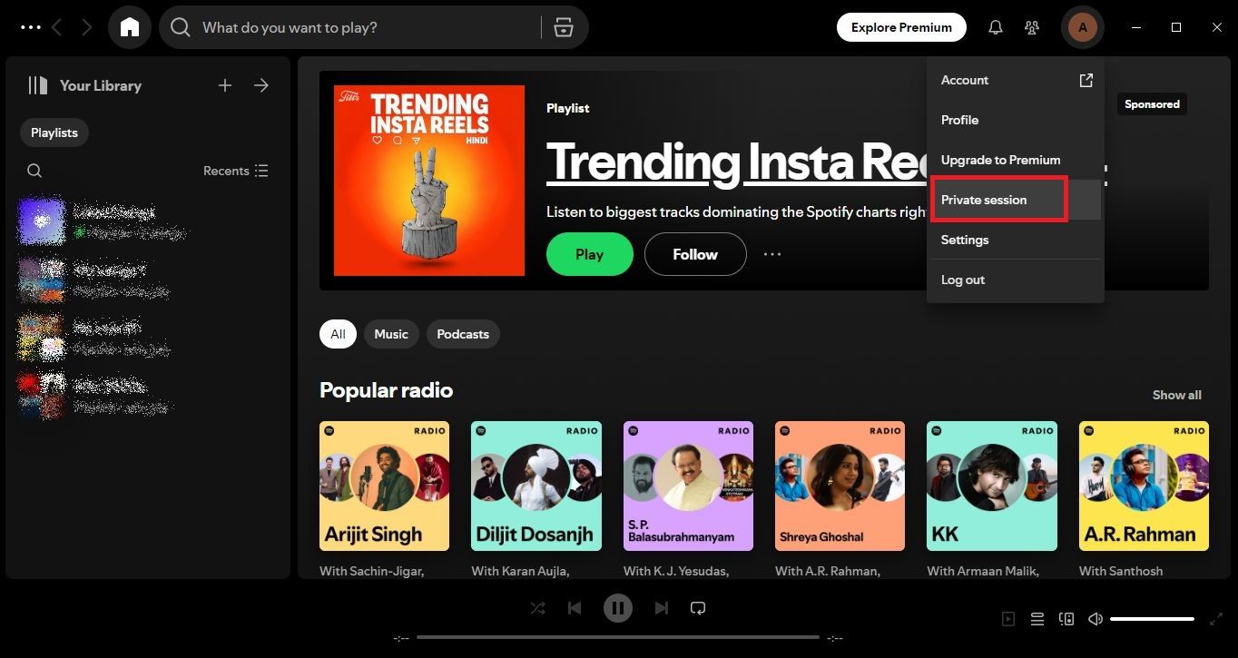Viewport: 1238px width, 658px height.
Task: Open the What's New bell icon
Action: point(996,27)
